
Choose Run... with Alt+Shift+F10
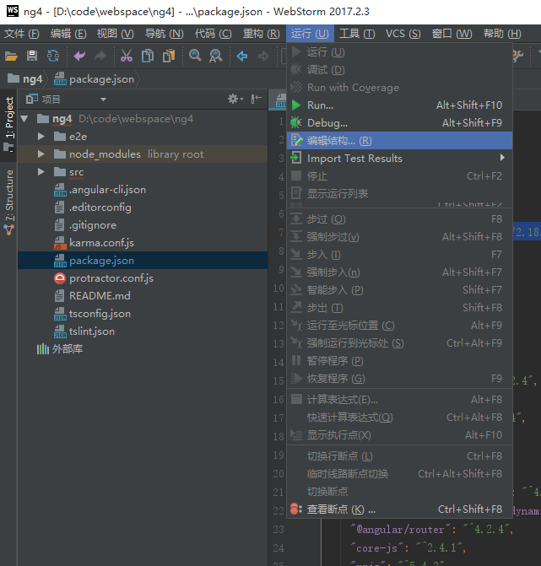pyautogui.click(x=399, y=105)
